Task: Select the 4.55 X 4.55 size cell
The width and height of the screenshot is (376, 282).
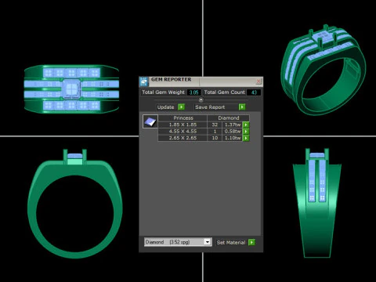Action: coord(183,132)
